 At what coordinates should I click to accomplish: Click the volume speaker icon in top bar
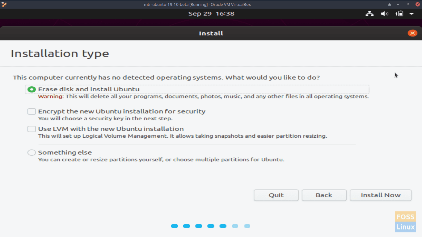click(x=384, y=14)
